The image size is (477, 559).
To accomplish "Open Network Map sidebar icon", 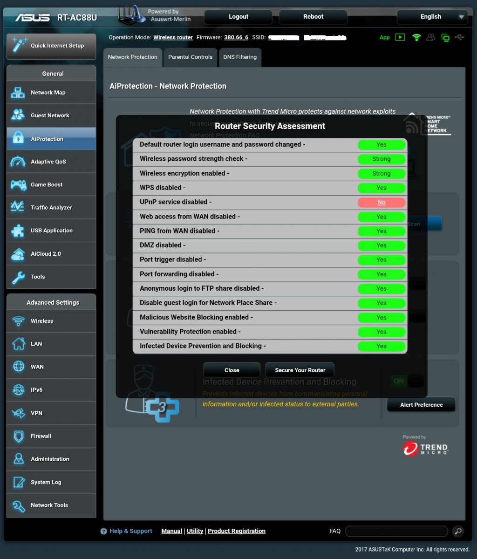I will pos(18,92).
